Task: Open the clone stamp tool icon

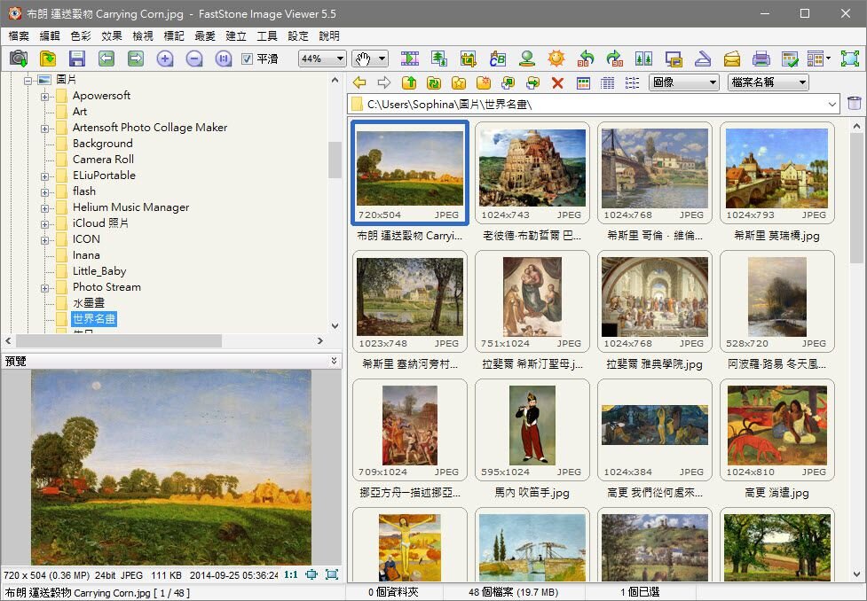Action: [x=527, y=58]
